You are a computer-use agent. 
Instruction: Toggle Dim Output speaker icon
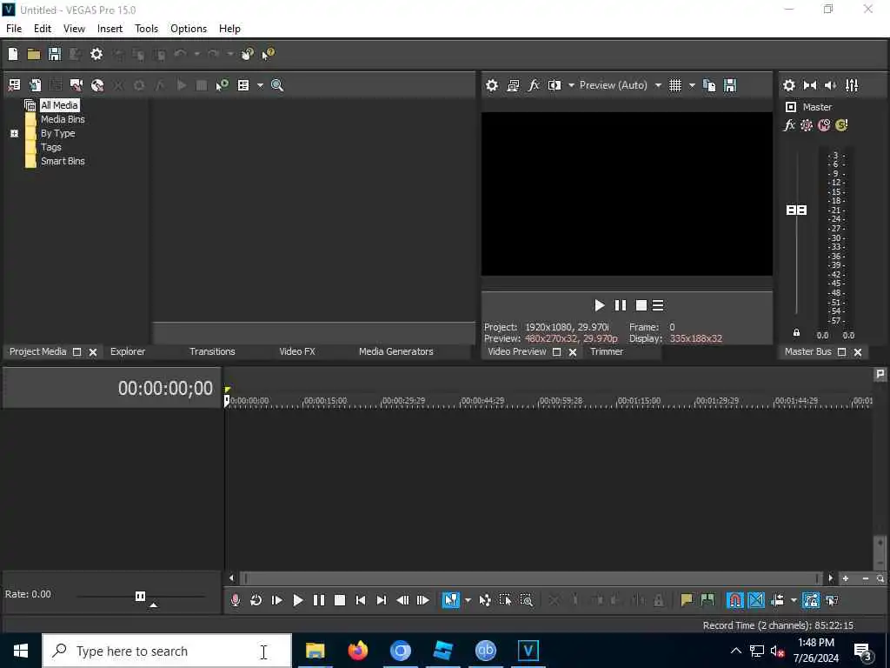coord(830,85)
